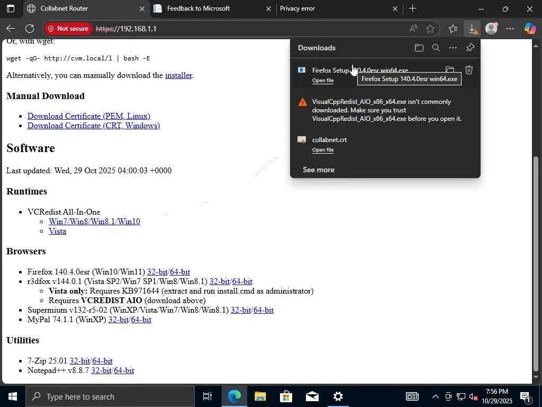The image size is (542, 407).
Task: Add page to favorites star icon
Action: [x=430, y=29]
